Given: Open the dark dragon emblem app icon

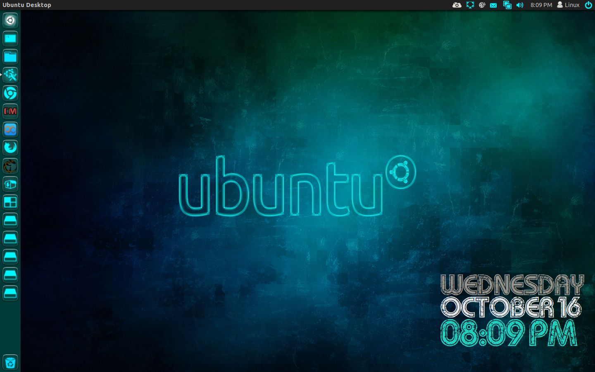Looking at the screenshot, I should (10, 166).
